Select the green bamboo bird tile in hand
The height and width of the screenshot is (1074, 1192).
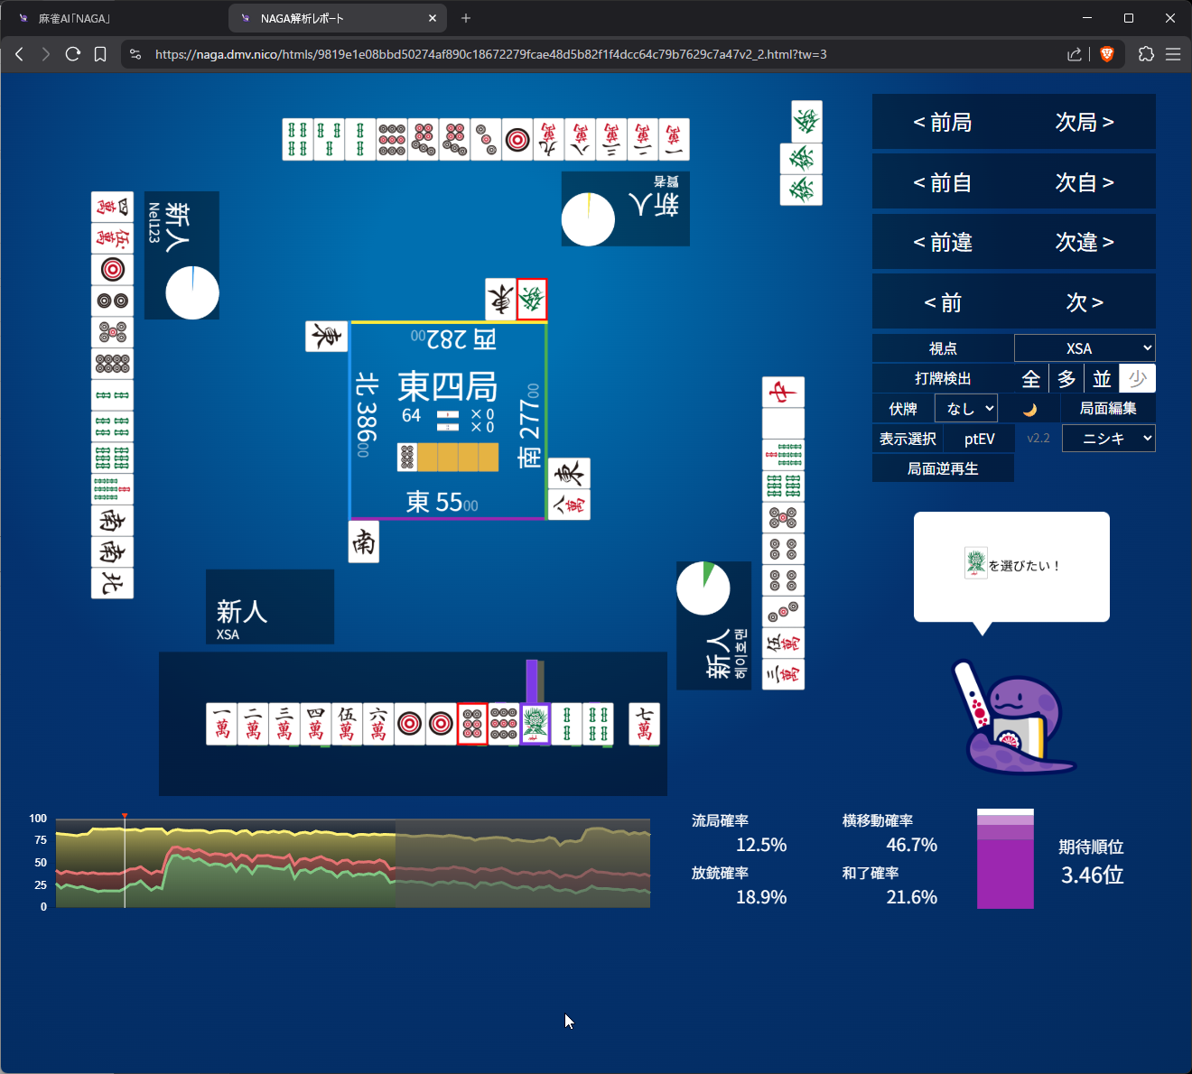(535, 724)
